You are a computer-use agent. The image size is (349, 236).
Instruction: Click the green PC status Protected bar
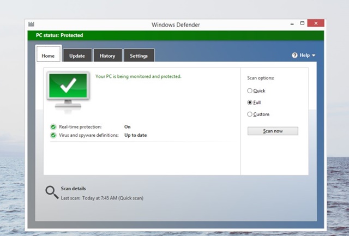pyautogui.click(x=174, y=35)
